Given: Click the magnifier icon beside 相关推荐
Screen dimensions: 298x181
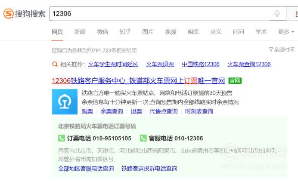Looking at the screenshot, I should pos(55,64).
